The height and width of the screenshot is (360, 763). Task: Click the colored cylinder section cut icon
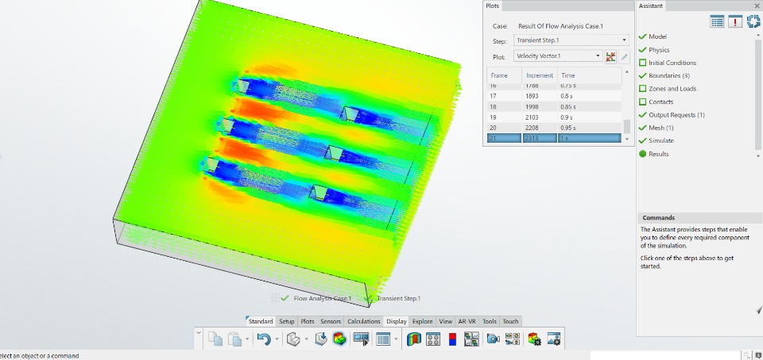(x=413, y=339)
